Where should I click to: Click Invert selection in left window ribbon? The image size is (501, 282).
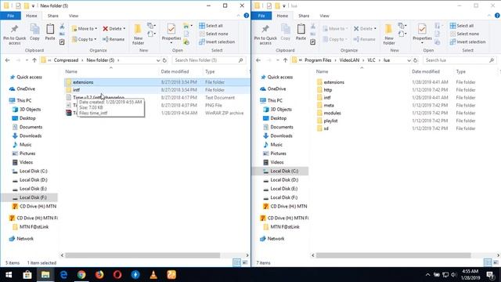[217, 42]
